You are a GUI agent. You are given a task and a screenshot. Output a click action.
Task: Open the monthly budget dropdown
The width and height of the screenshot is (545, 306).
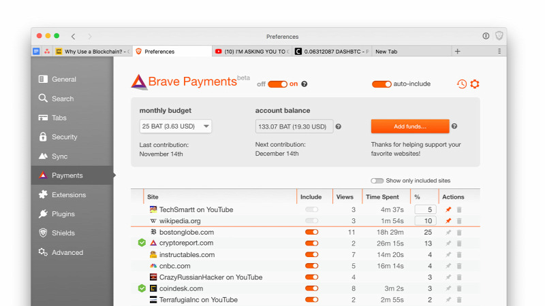[176, 126]
